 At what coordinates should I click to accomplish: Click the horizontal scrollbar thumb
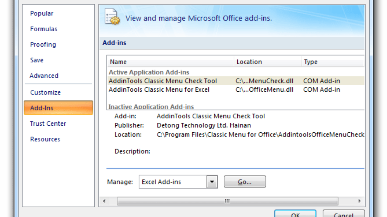tap(227, 201)
